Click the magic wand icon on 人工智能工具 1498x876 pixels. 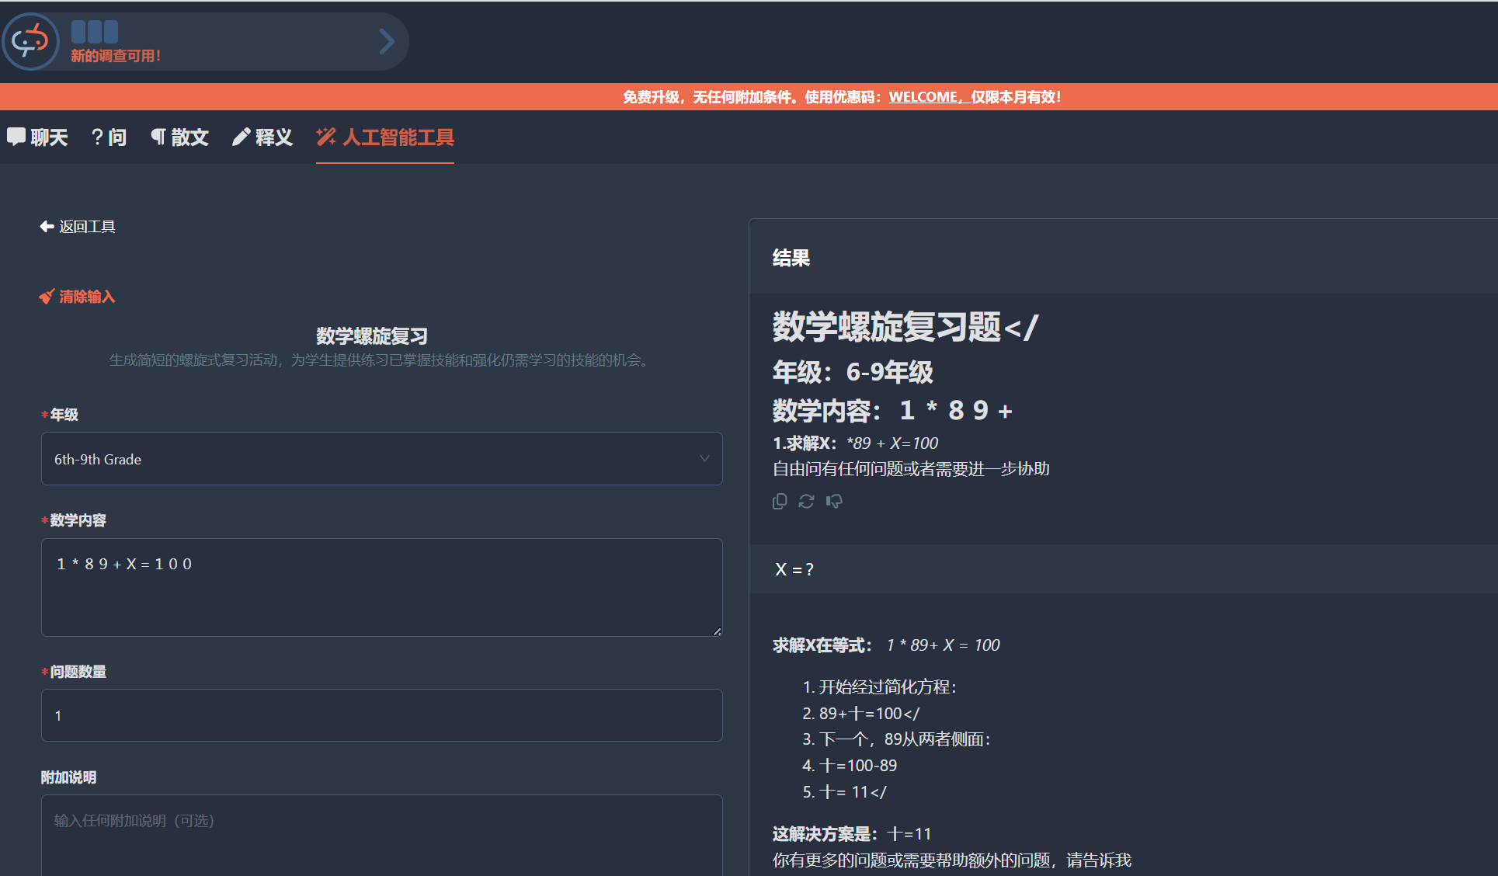click(x=325, y=137)
